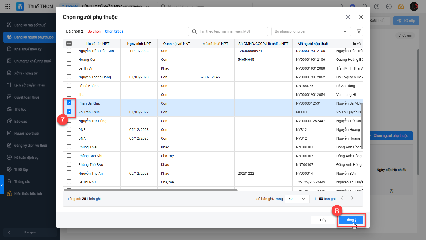Open Xử lý chứng từ menu
Screen dimensions: 426x240
(30, 73)
